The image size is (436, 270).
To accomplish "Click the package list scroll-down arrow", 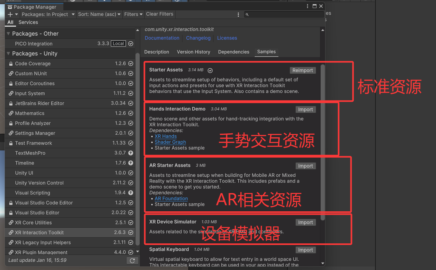I will tap(138, 252).
